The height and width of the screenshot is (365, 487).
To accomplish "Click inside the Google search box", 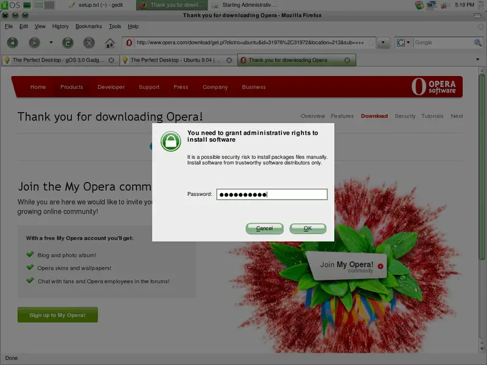I will (443, 43).
